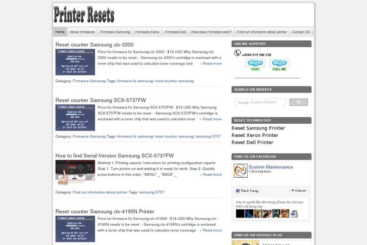This screenshot has height=245, width=367.
Task: Click the first Facebook friend avatar
Action: (240, 214)
